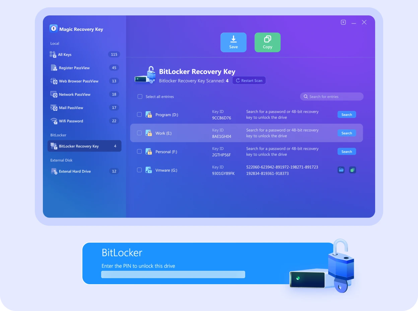This screenshot has height=311, width=418.
Task: Click the Network PassView monitor icon
Action: 54,95
